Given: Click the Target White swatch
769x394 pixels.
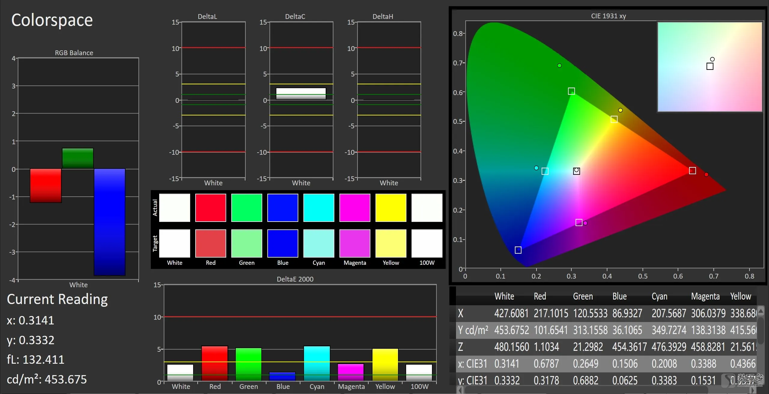Looking at the screenshot, I should pos(175,243).
